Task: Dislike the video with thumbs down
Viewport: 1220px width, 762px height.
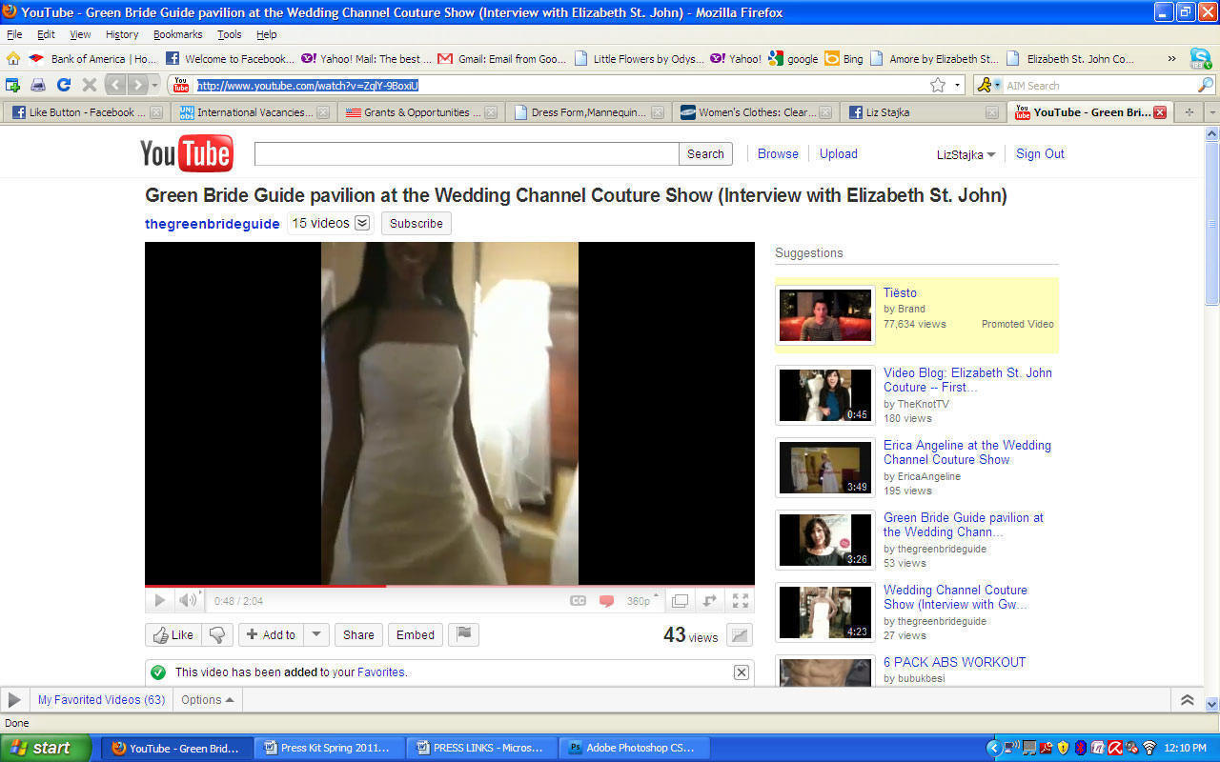Action: point(217,635)
